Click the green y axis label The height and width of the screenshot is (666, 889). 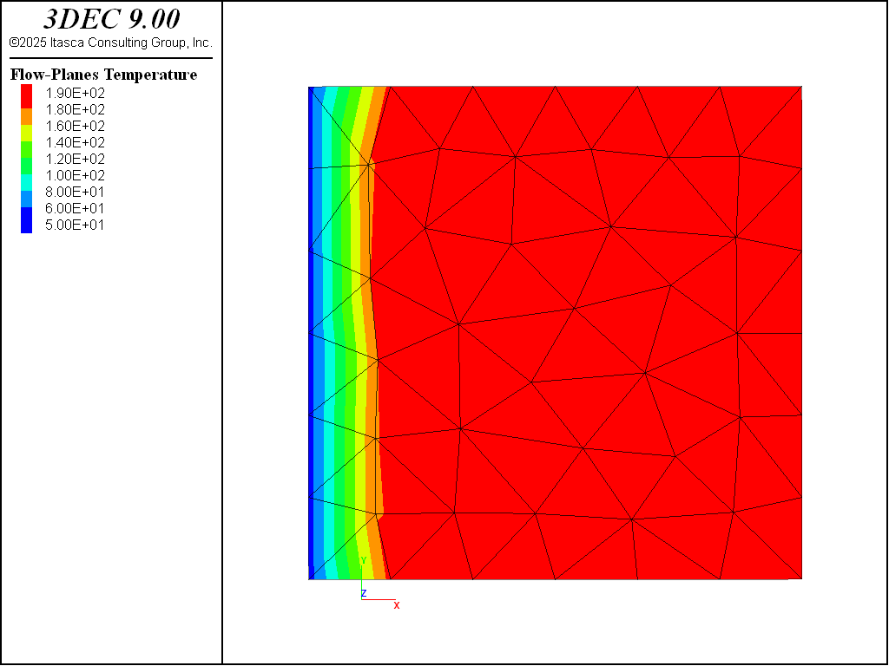[x=364, y=560]
